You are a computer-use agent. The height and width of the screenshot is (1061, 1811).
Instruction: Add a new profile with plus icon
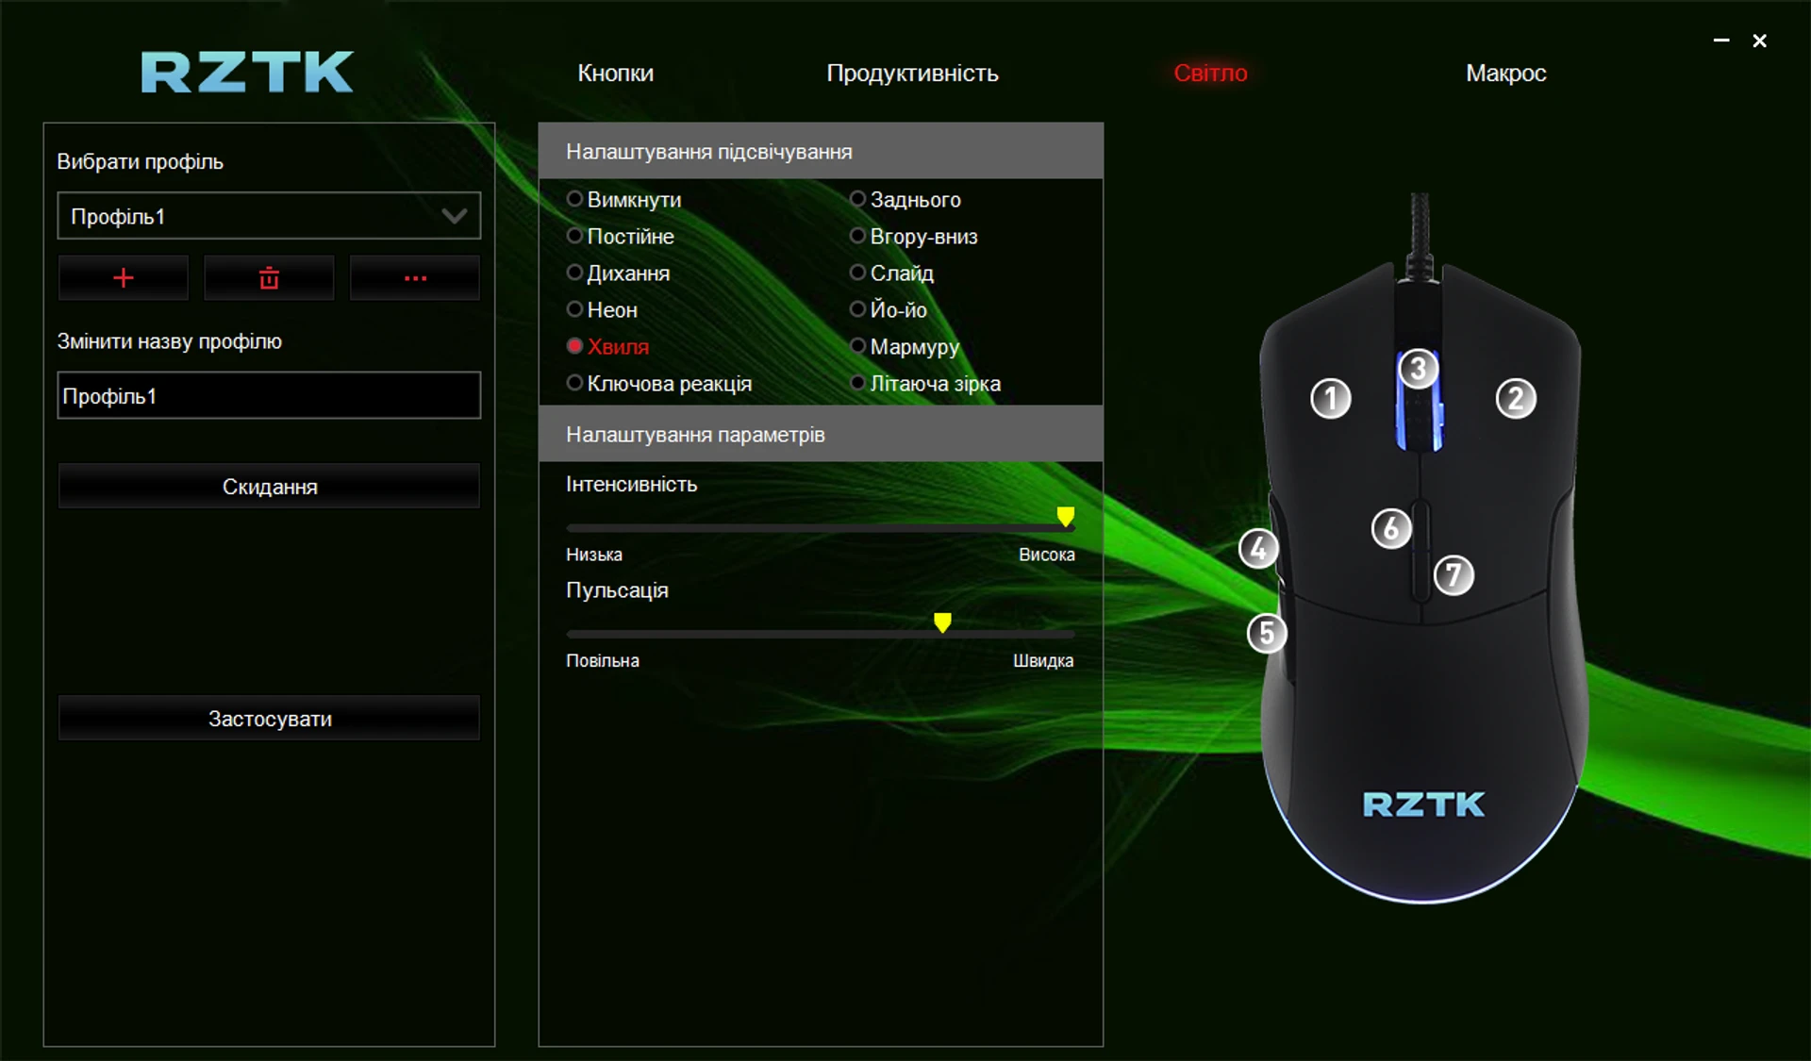[124, 278]
